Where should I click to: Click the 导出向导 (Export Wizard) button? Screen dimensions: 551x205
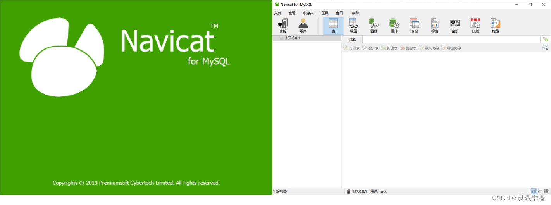(451, 48)
